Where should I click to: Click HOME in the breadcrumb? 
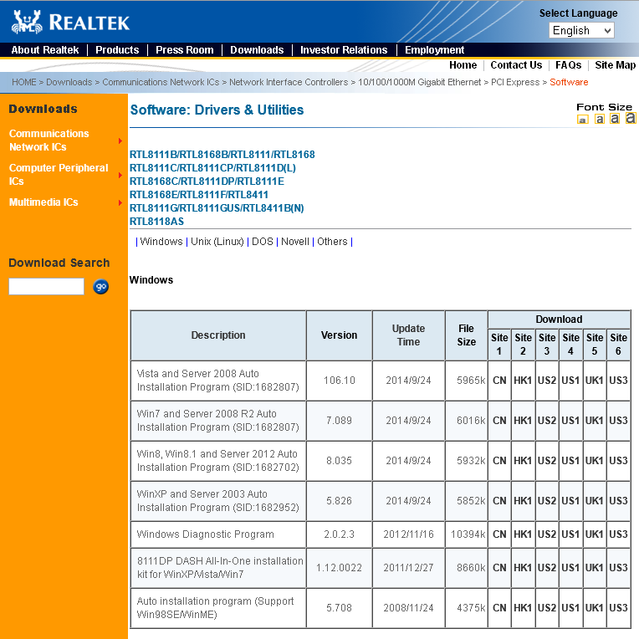[x=24, y=82]
